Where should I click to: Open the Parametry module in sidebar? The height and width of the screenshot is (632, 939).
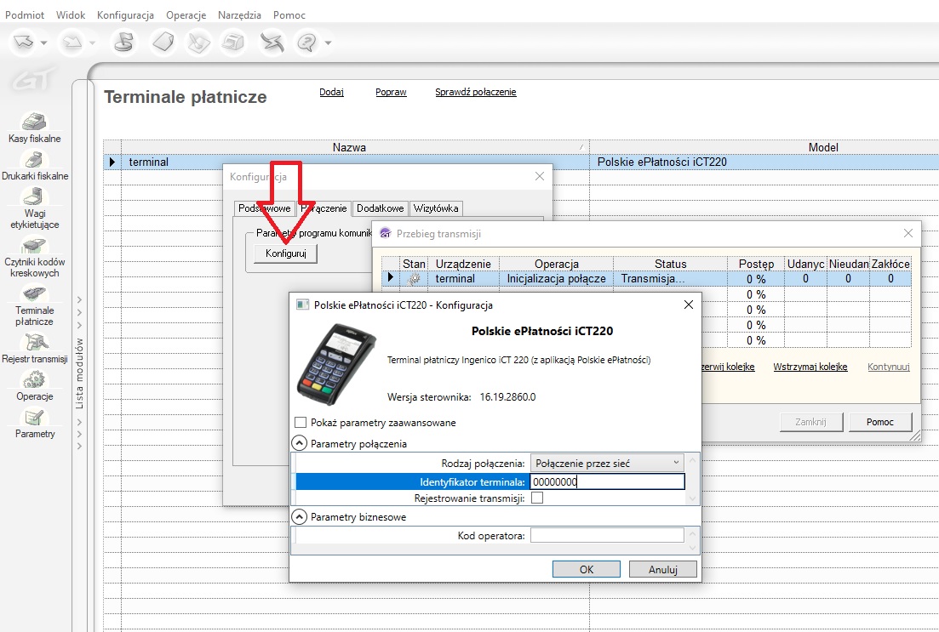click(x=35, y=423)
